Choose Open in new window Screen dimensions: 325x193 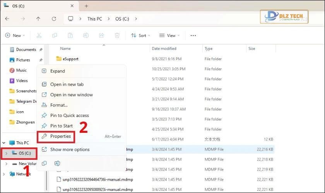[x=71, y=95]
